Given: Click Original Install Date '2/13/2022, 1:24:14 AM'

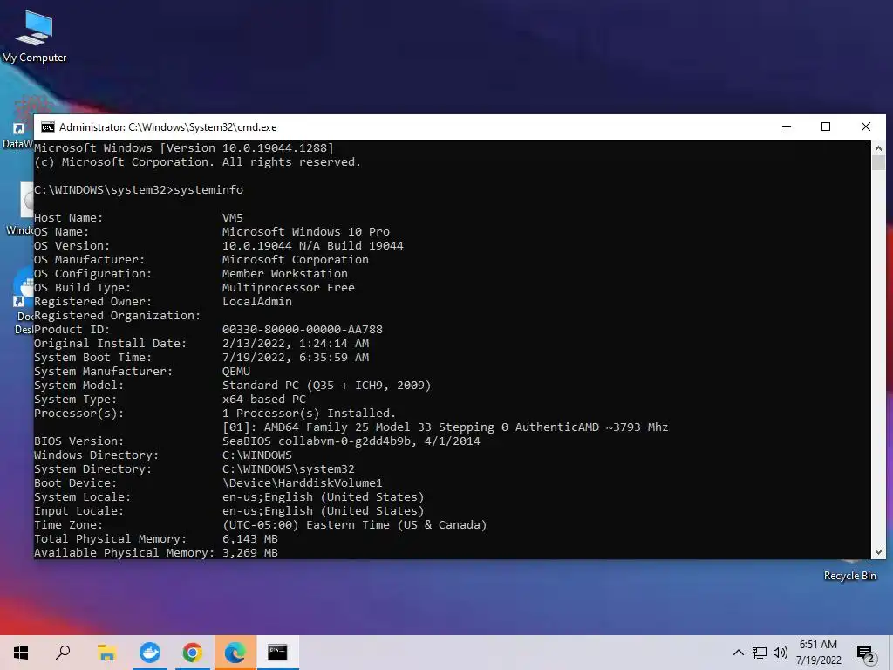Looking at the screenshot, I should pyautogui.click(x=296, y=344).
